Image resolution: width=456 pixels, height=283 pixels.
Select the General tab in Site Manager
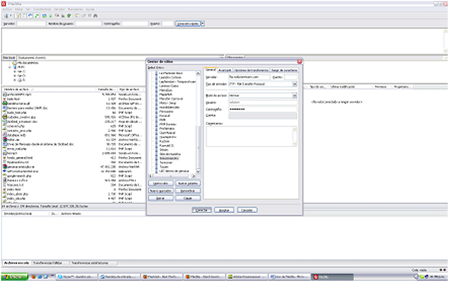[x=211, y=71]
